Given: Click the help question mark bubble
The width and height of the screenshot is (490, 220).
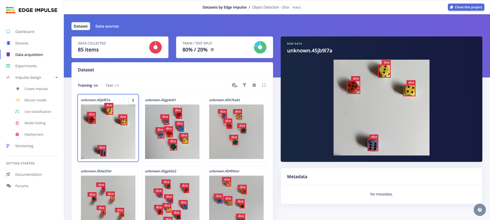Looking at the screenshot, I should click(480, 210).
